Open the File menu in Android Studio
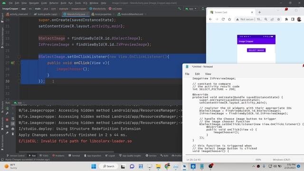The width and height of the screenshot is (304, 171). click(x=10, y=3)
